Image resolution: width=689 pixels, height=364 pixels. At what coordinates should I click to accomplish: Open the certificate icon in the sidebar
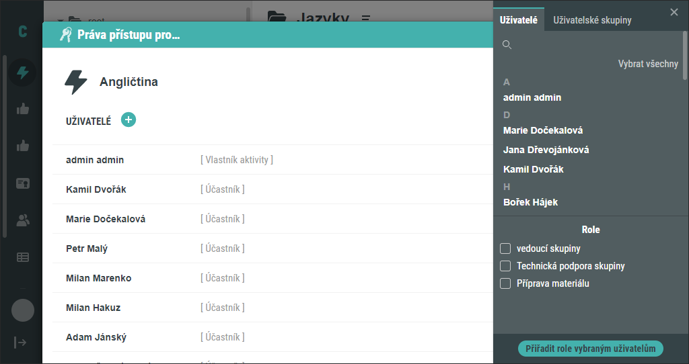[x=23, y=183]
